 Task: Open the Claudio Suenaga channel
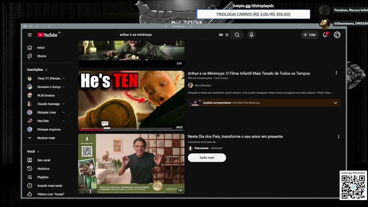pos(48,104)
